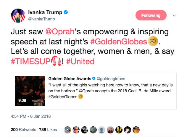The image size is (187, 137).
Task: Toggle the Following button
Action: coord(151,15)
